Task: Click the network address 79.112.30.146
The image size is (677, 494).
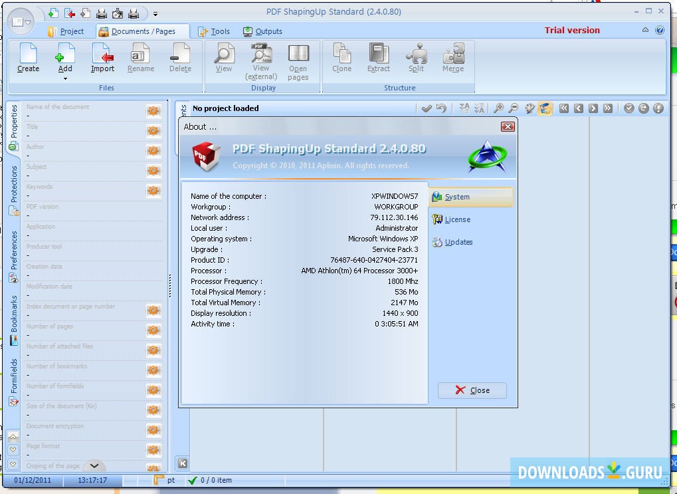Action: pos(394,217)
